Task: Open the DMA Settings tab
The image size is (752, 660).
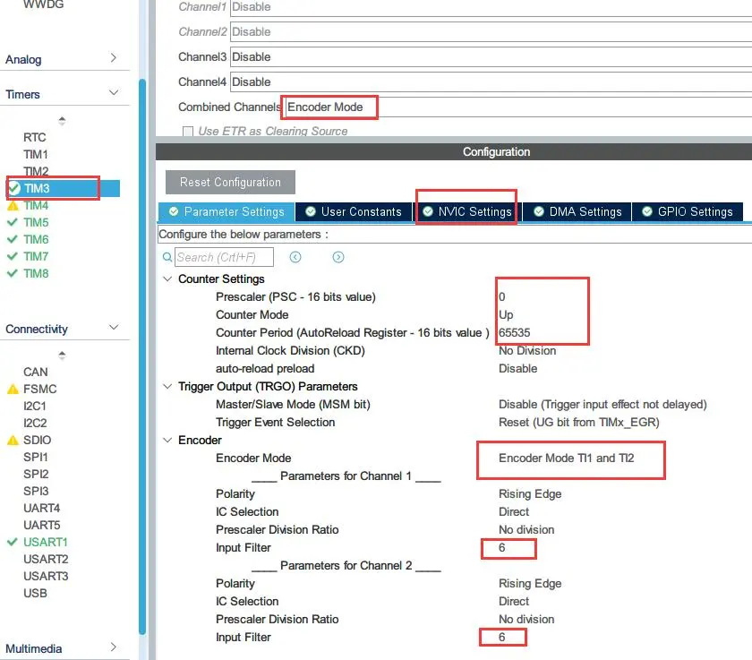Action: (577, 212)
